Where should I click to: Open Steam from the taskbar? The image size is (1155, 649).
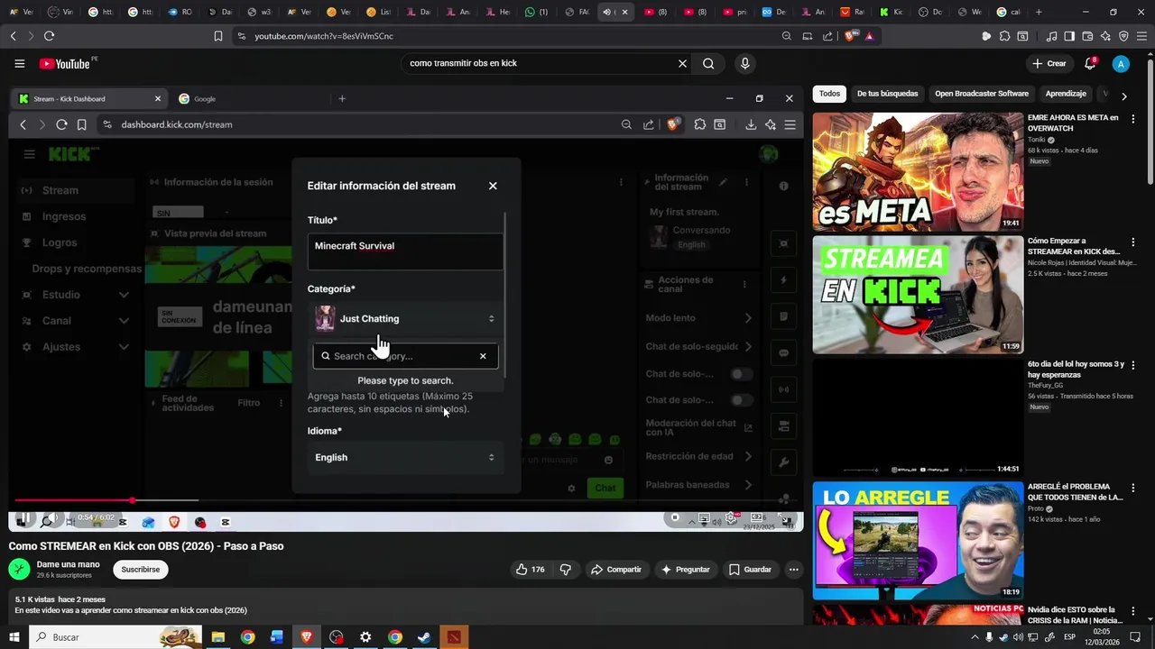coord(424,637)
